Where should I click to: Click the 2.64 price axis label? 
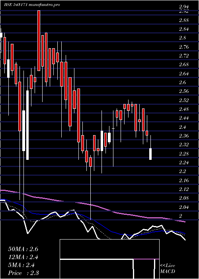point(184,73)
